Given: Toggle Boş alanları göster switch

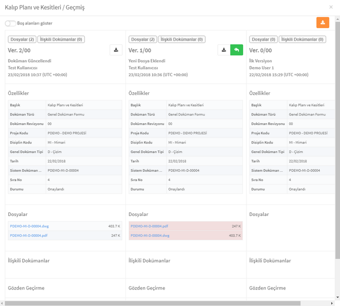Looking at the screenshot, I should coord(11,23).
